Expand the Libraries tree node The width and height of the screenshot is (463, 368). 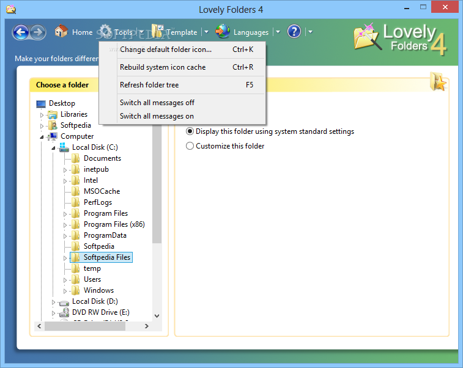tap(42, 115)
